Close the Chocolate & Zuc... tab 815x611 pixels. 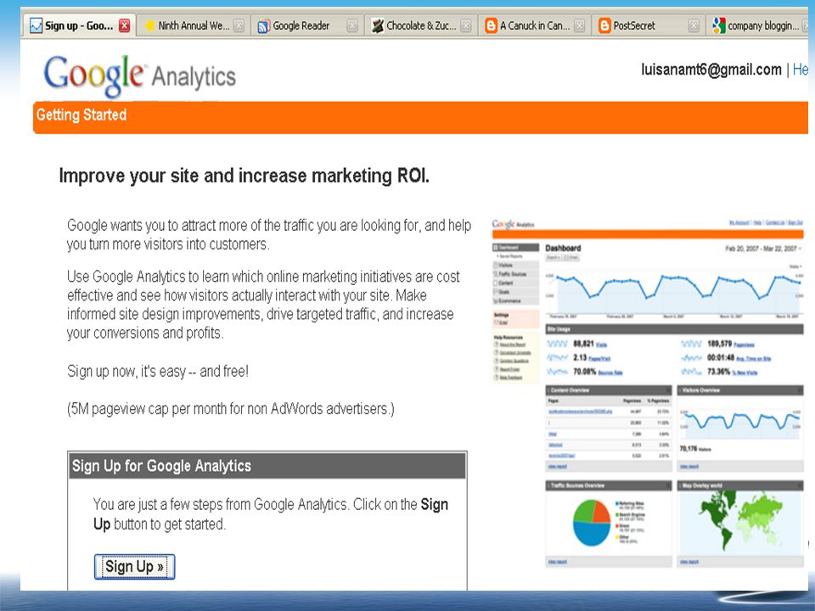point(466,25)
